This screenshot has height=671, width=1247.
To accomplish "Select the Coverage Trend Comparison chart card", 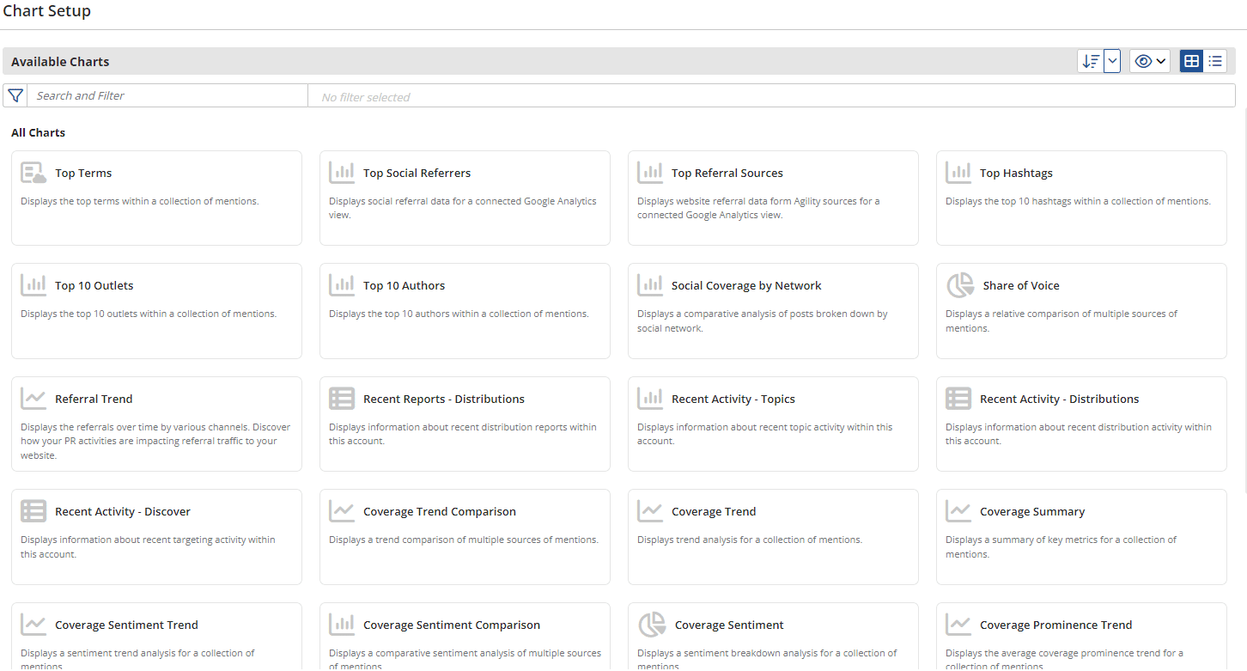I will tap(465, 536).
